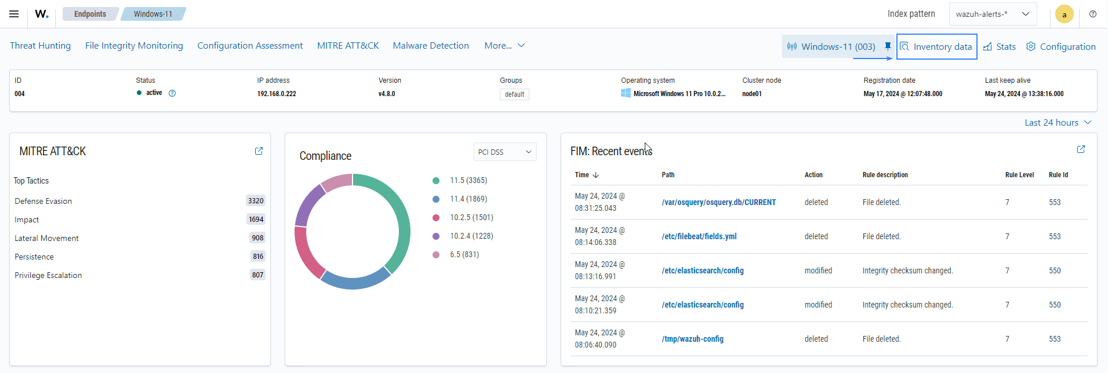Click red legend dot for 10.2.5 (1501)

(x=436, y=218)
